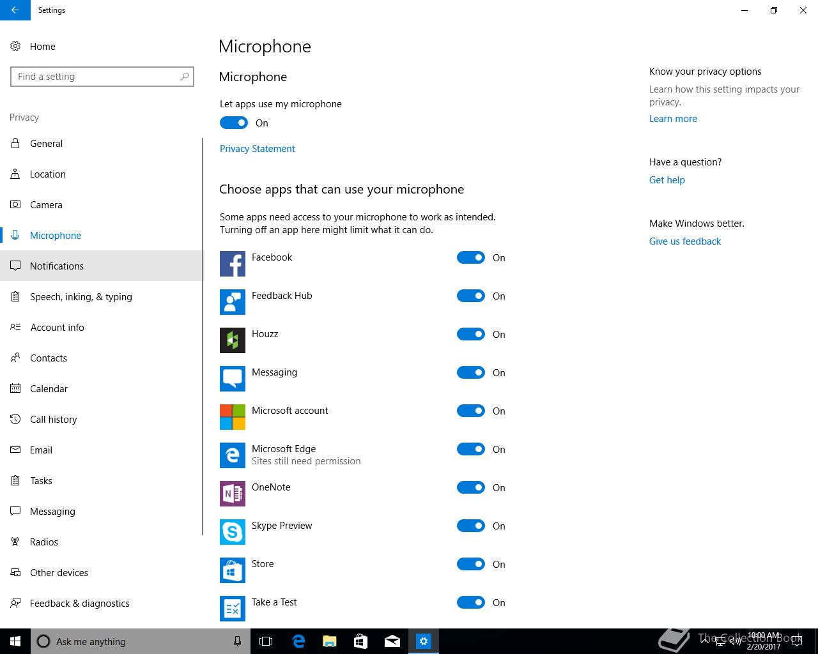Go to Account info settings
The height and width of the screenshot is (654, 818).
[x=101, y=327]
